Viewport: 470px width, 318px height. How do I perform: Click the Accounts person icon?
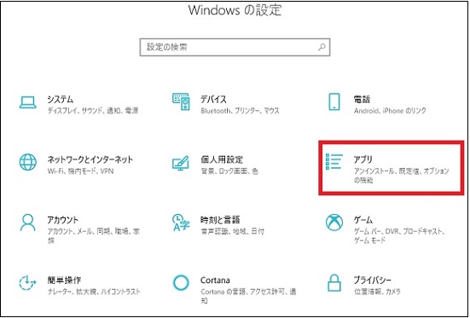[x=28, y=223]
